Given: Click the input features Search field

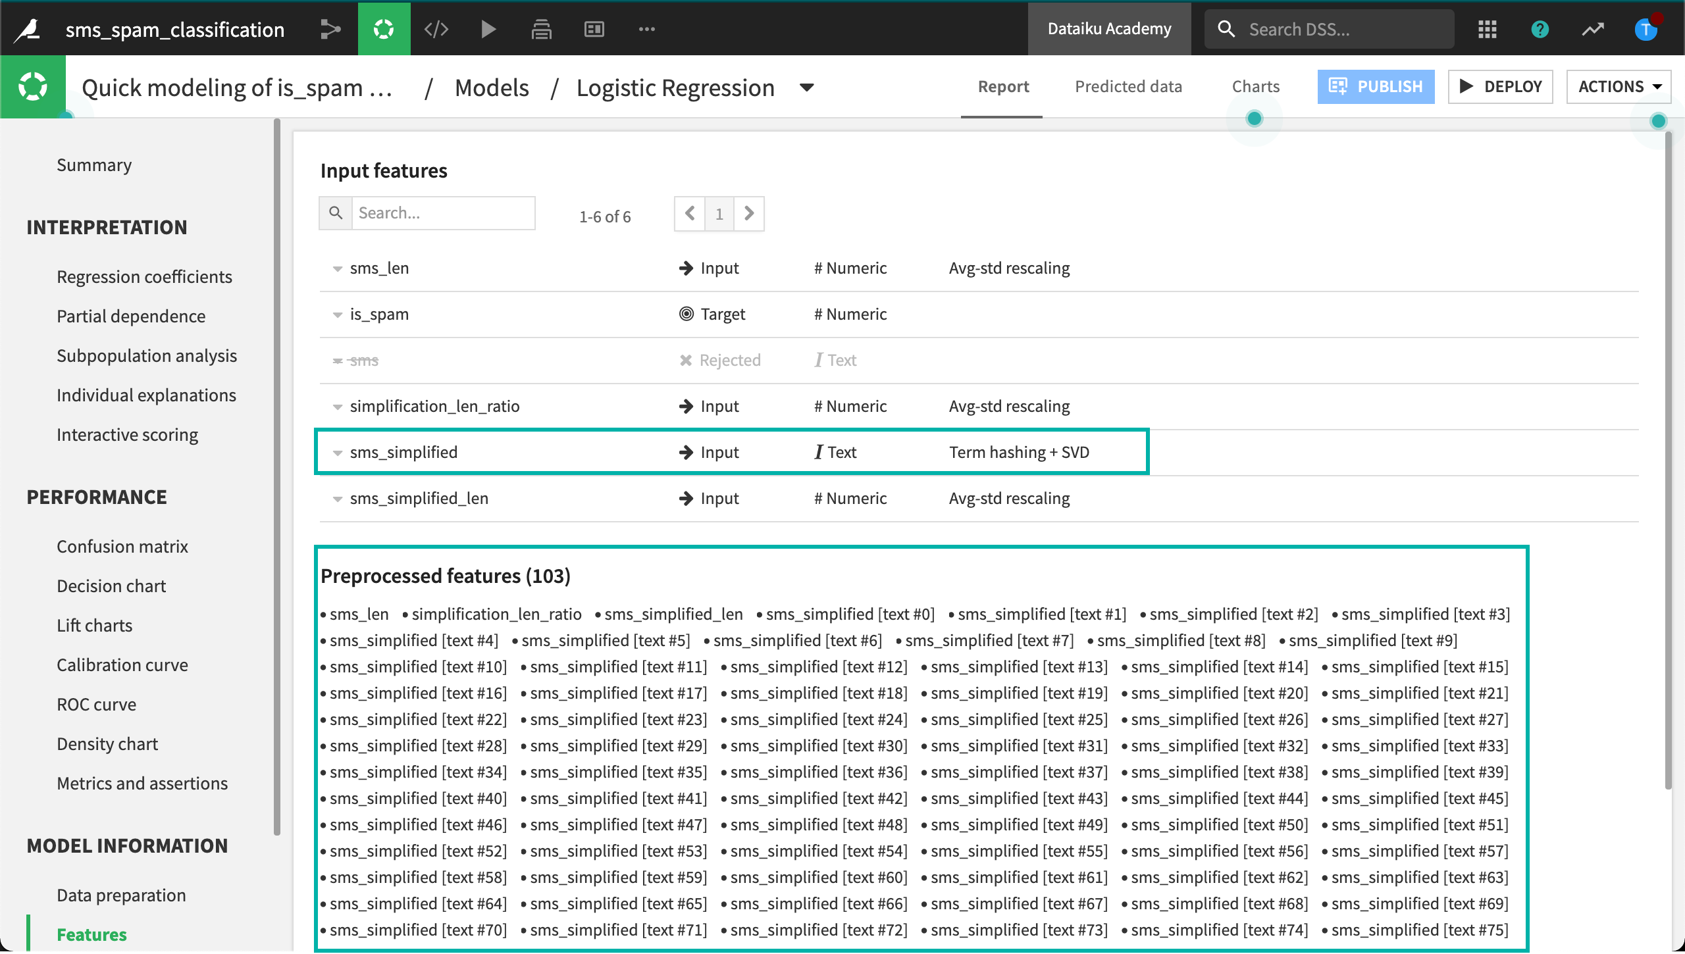Looking at the screenshot, I should [443, 213].
